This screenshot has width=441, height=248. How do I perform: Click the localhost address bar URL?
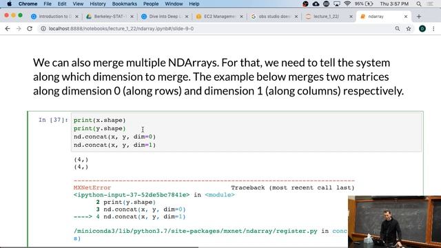coord(121,29)
